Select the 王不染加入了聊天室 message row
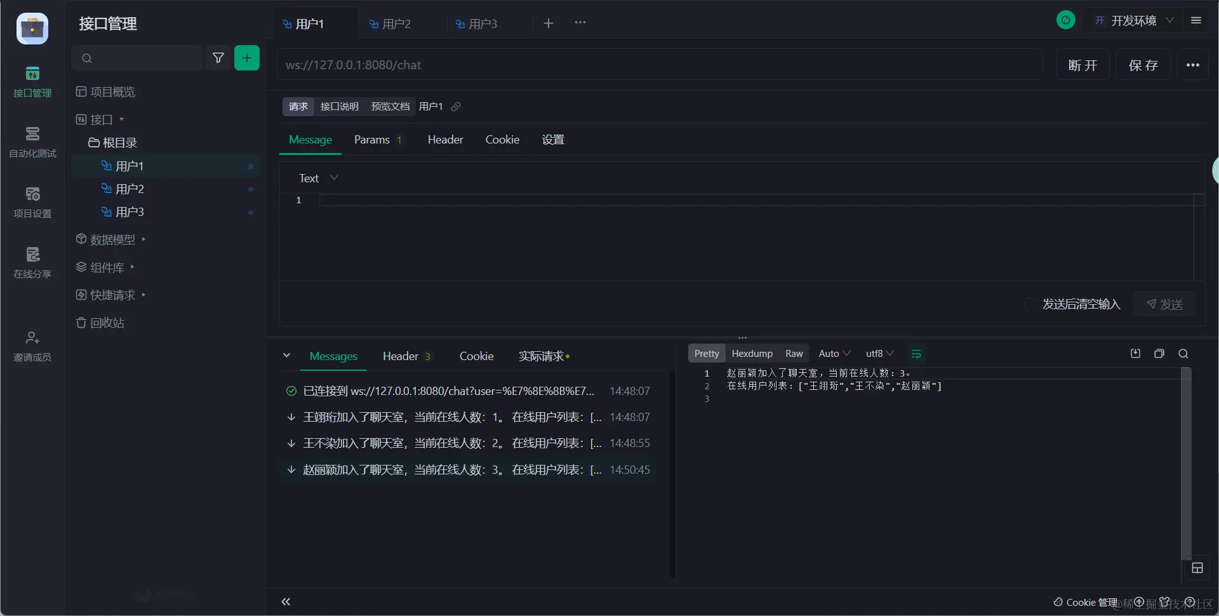This screenshot has width=1219, height=616. tap(469, 443)
